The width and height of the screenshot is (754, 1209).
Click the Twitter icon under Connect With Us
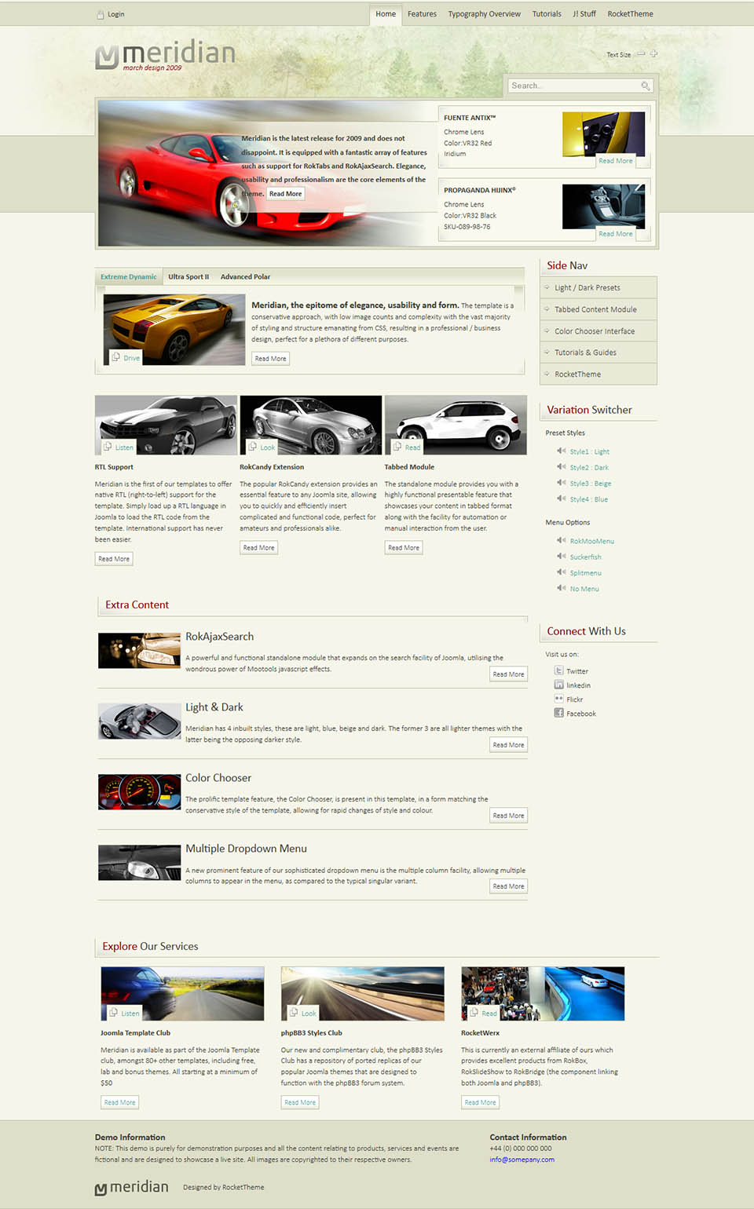[559, 670]
